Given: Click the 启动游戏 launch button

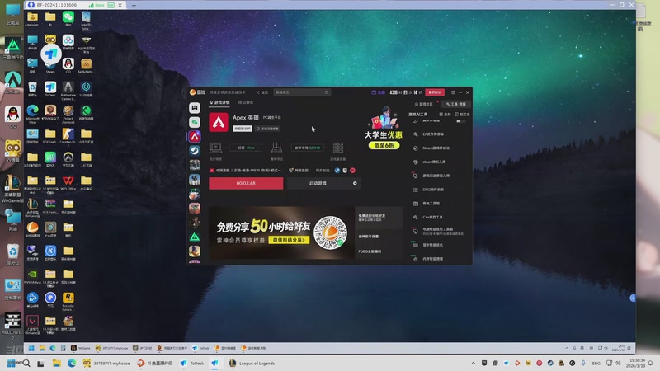Looking at the screenshot, I should [318, 183].
